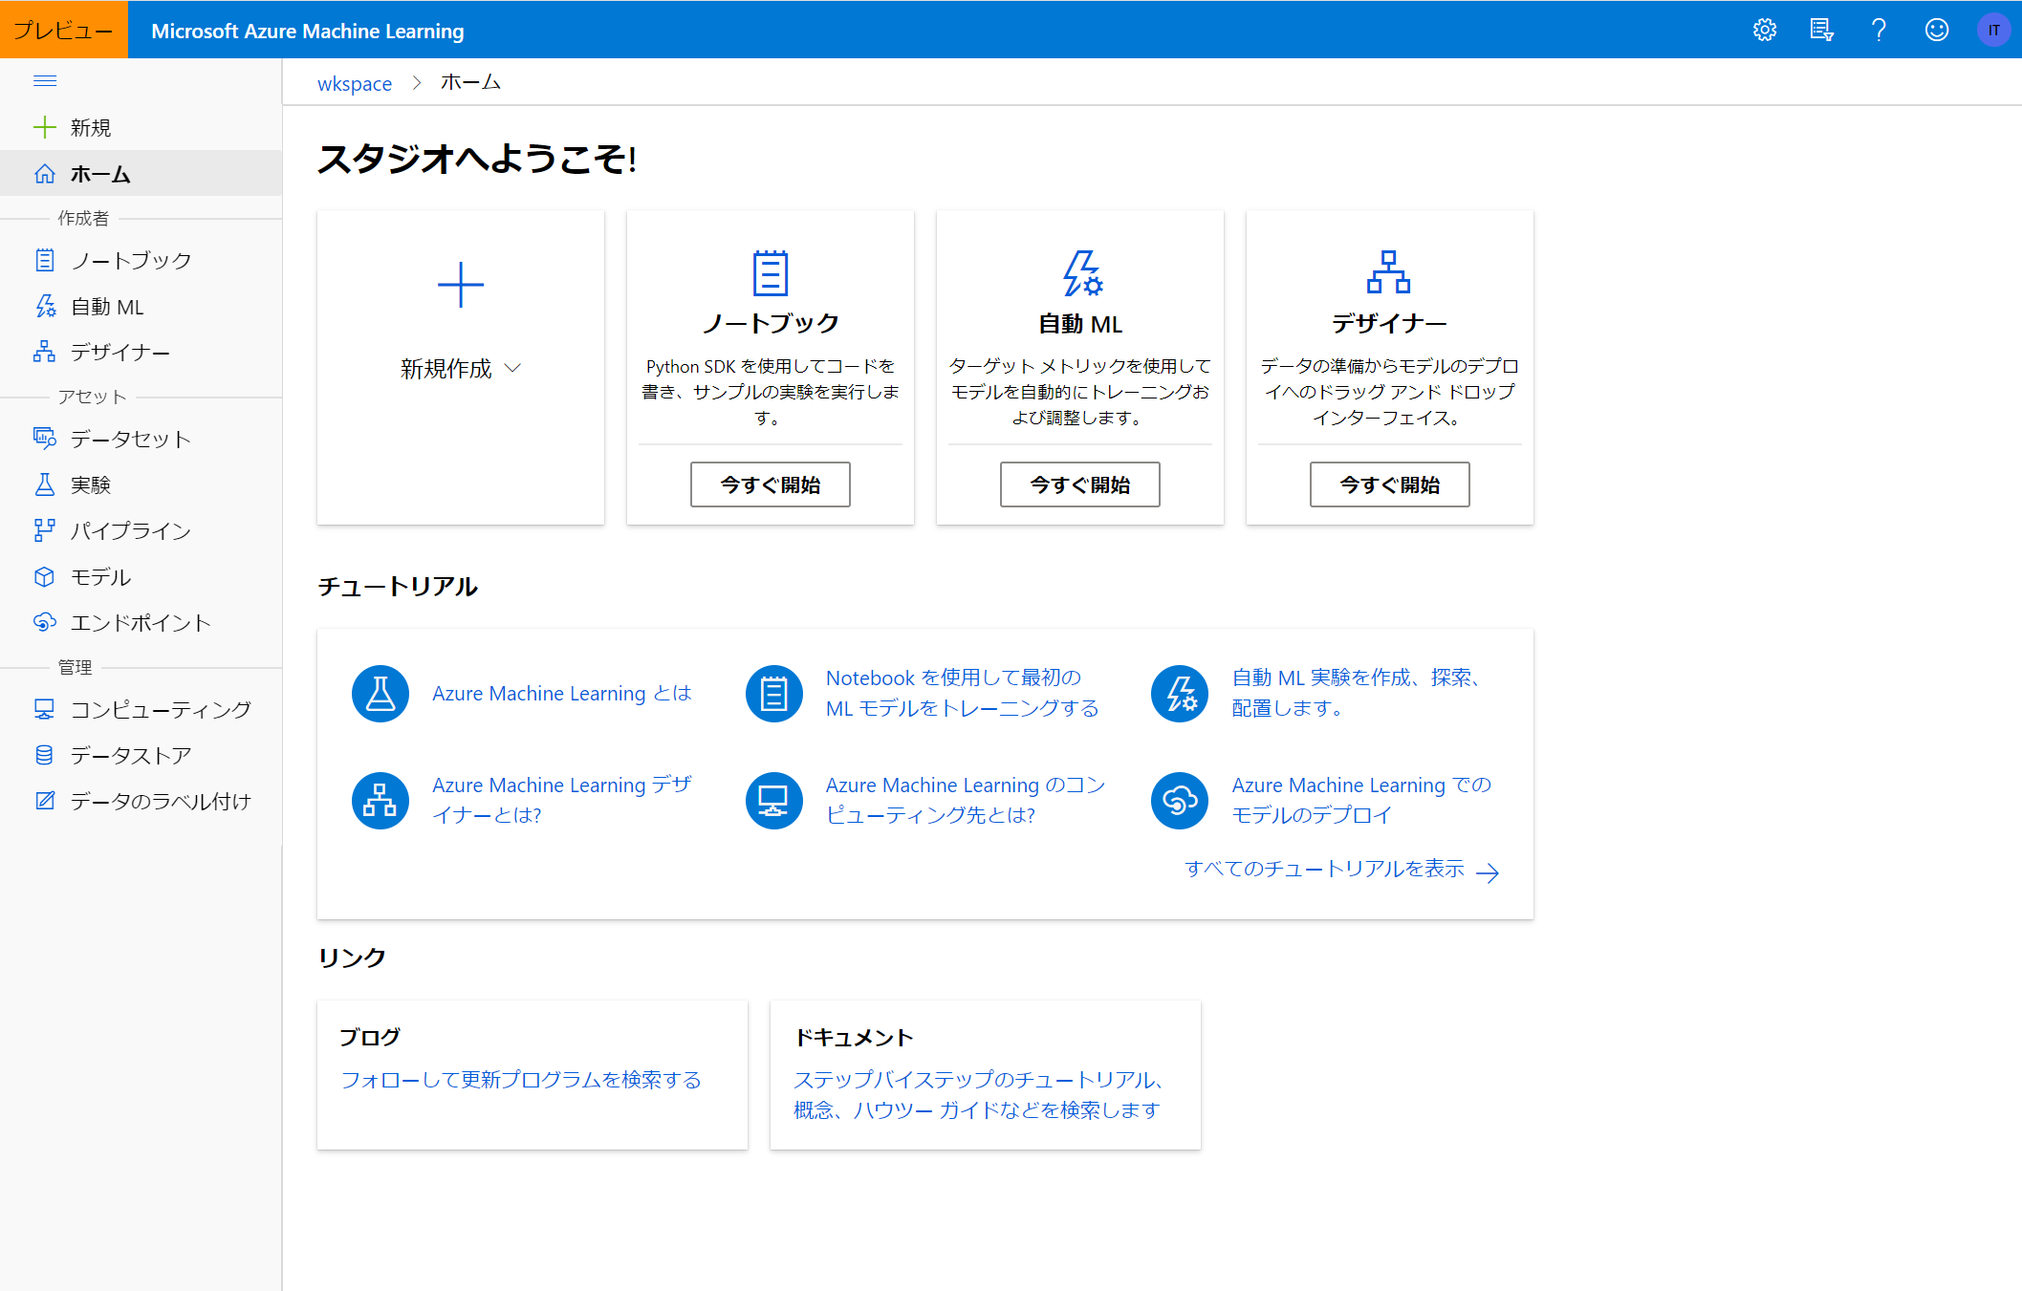
Task: Click the データセット sidebar icon
Action: click(x=44, y=438)
